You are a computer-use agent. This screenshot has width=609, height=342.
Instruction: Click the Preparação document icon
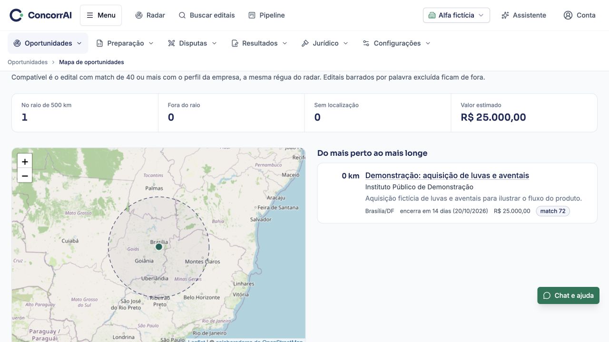(99, 43)
